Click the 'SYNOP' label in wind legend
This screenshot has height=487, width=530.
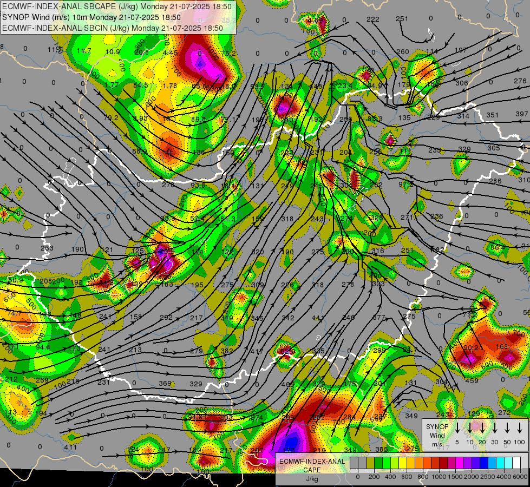[x=437, y=426]
